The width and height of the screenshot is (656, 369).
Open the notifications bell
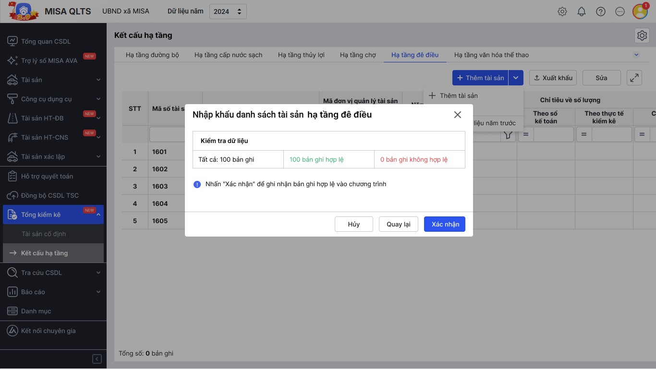pos(582,12)
